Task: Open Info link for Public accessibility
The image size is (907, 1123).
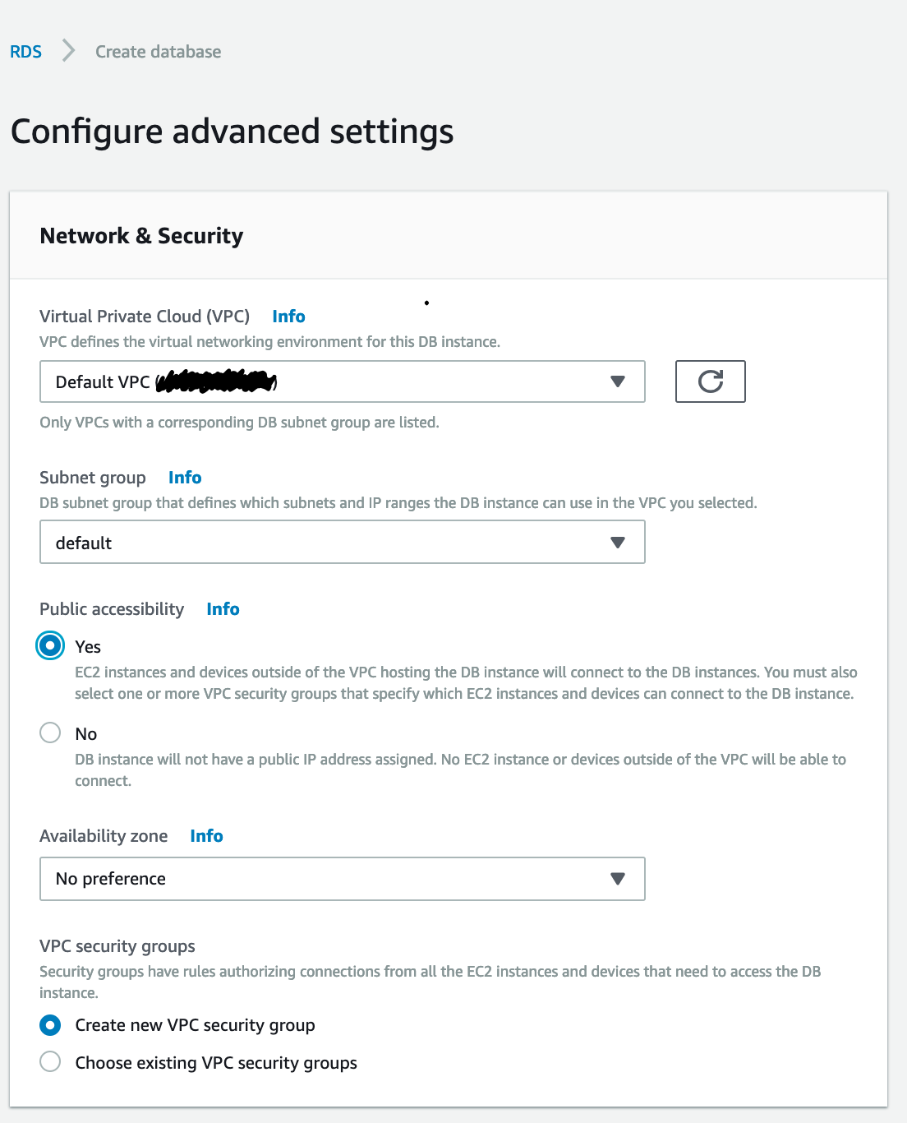Action: [x=223, y=609]
